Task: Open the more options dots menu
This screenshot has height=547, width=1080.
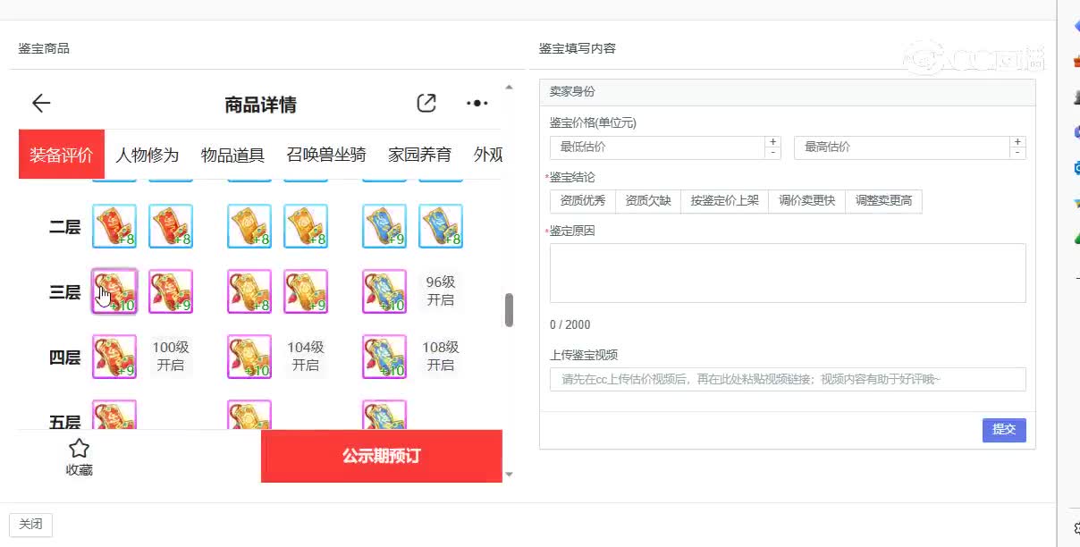Action: coord(477,104)
